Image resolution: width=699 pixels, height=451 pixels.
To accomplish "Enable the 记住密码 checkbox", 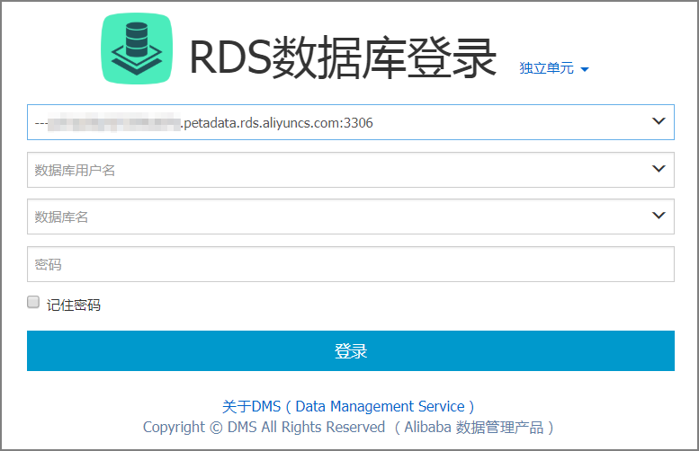I will click(x=33, y=302).
